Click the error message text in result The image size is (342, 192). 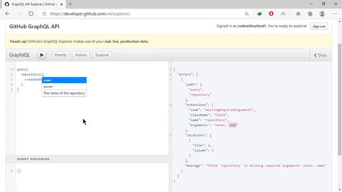266,166
